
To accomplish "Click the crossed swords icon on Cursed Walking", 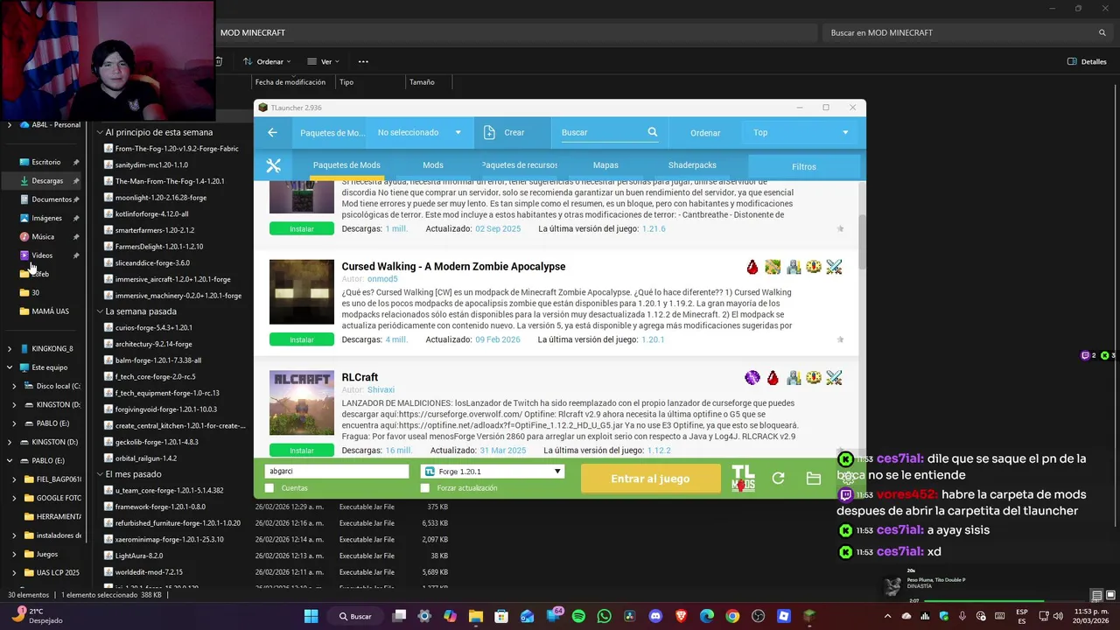I will [834, 267].
